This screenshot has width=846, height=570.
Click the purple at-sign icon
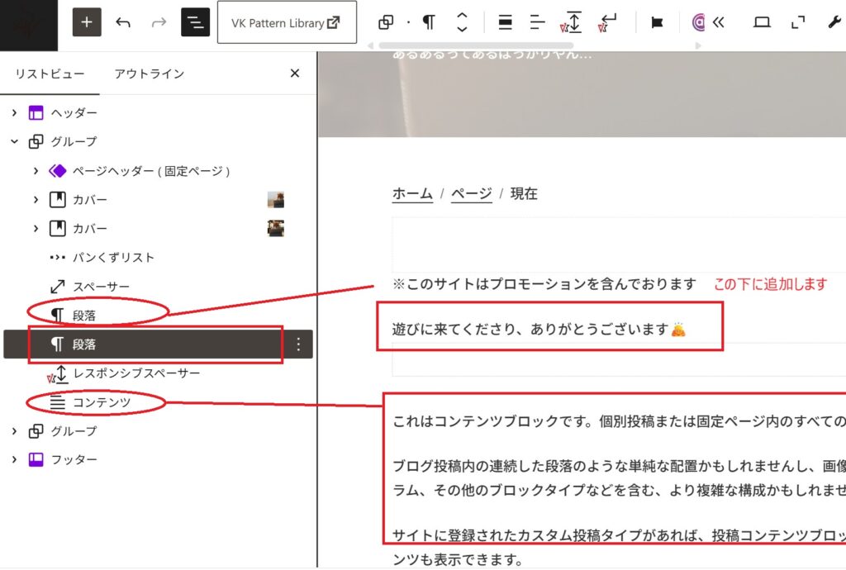coord(698,22)
